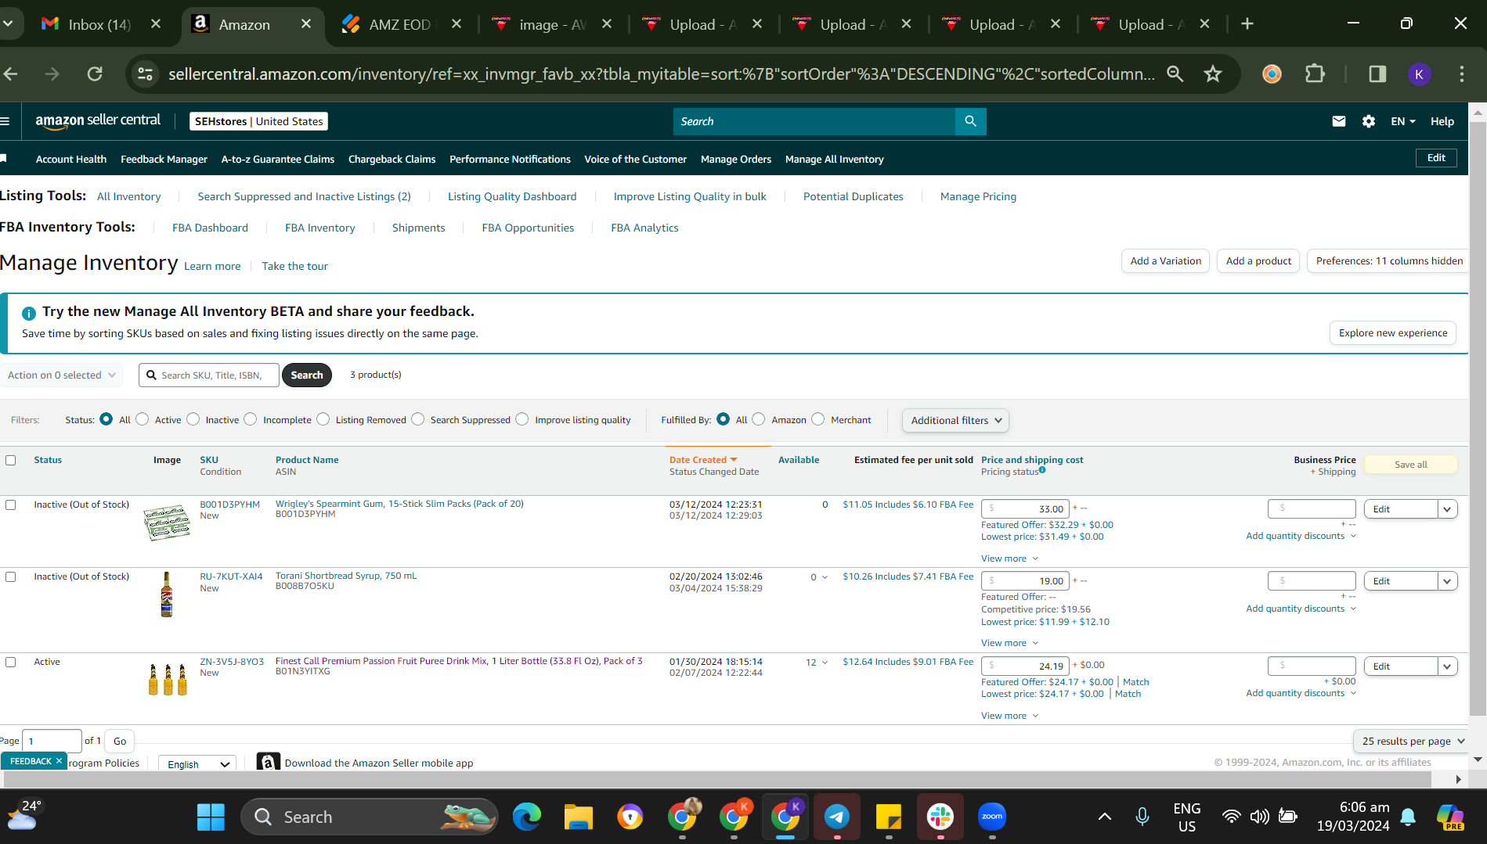
Task: Click the Wrigley's Spearmint Gum product thumbnail
Action: 167,522
